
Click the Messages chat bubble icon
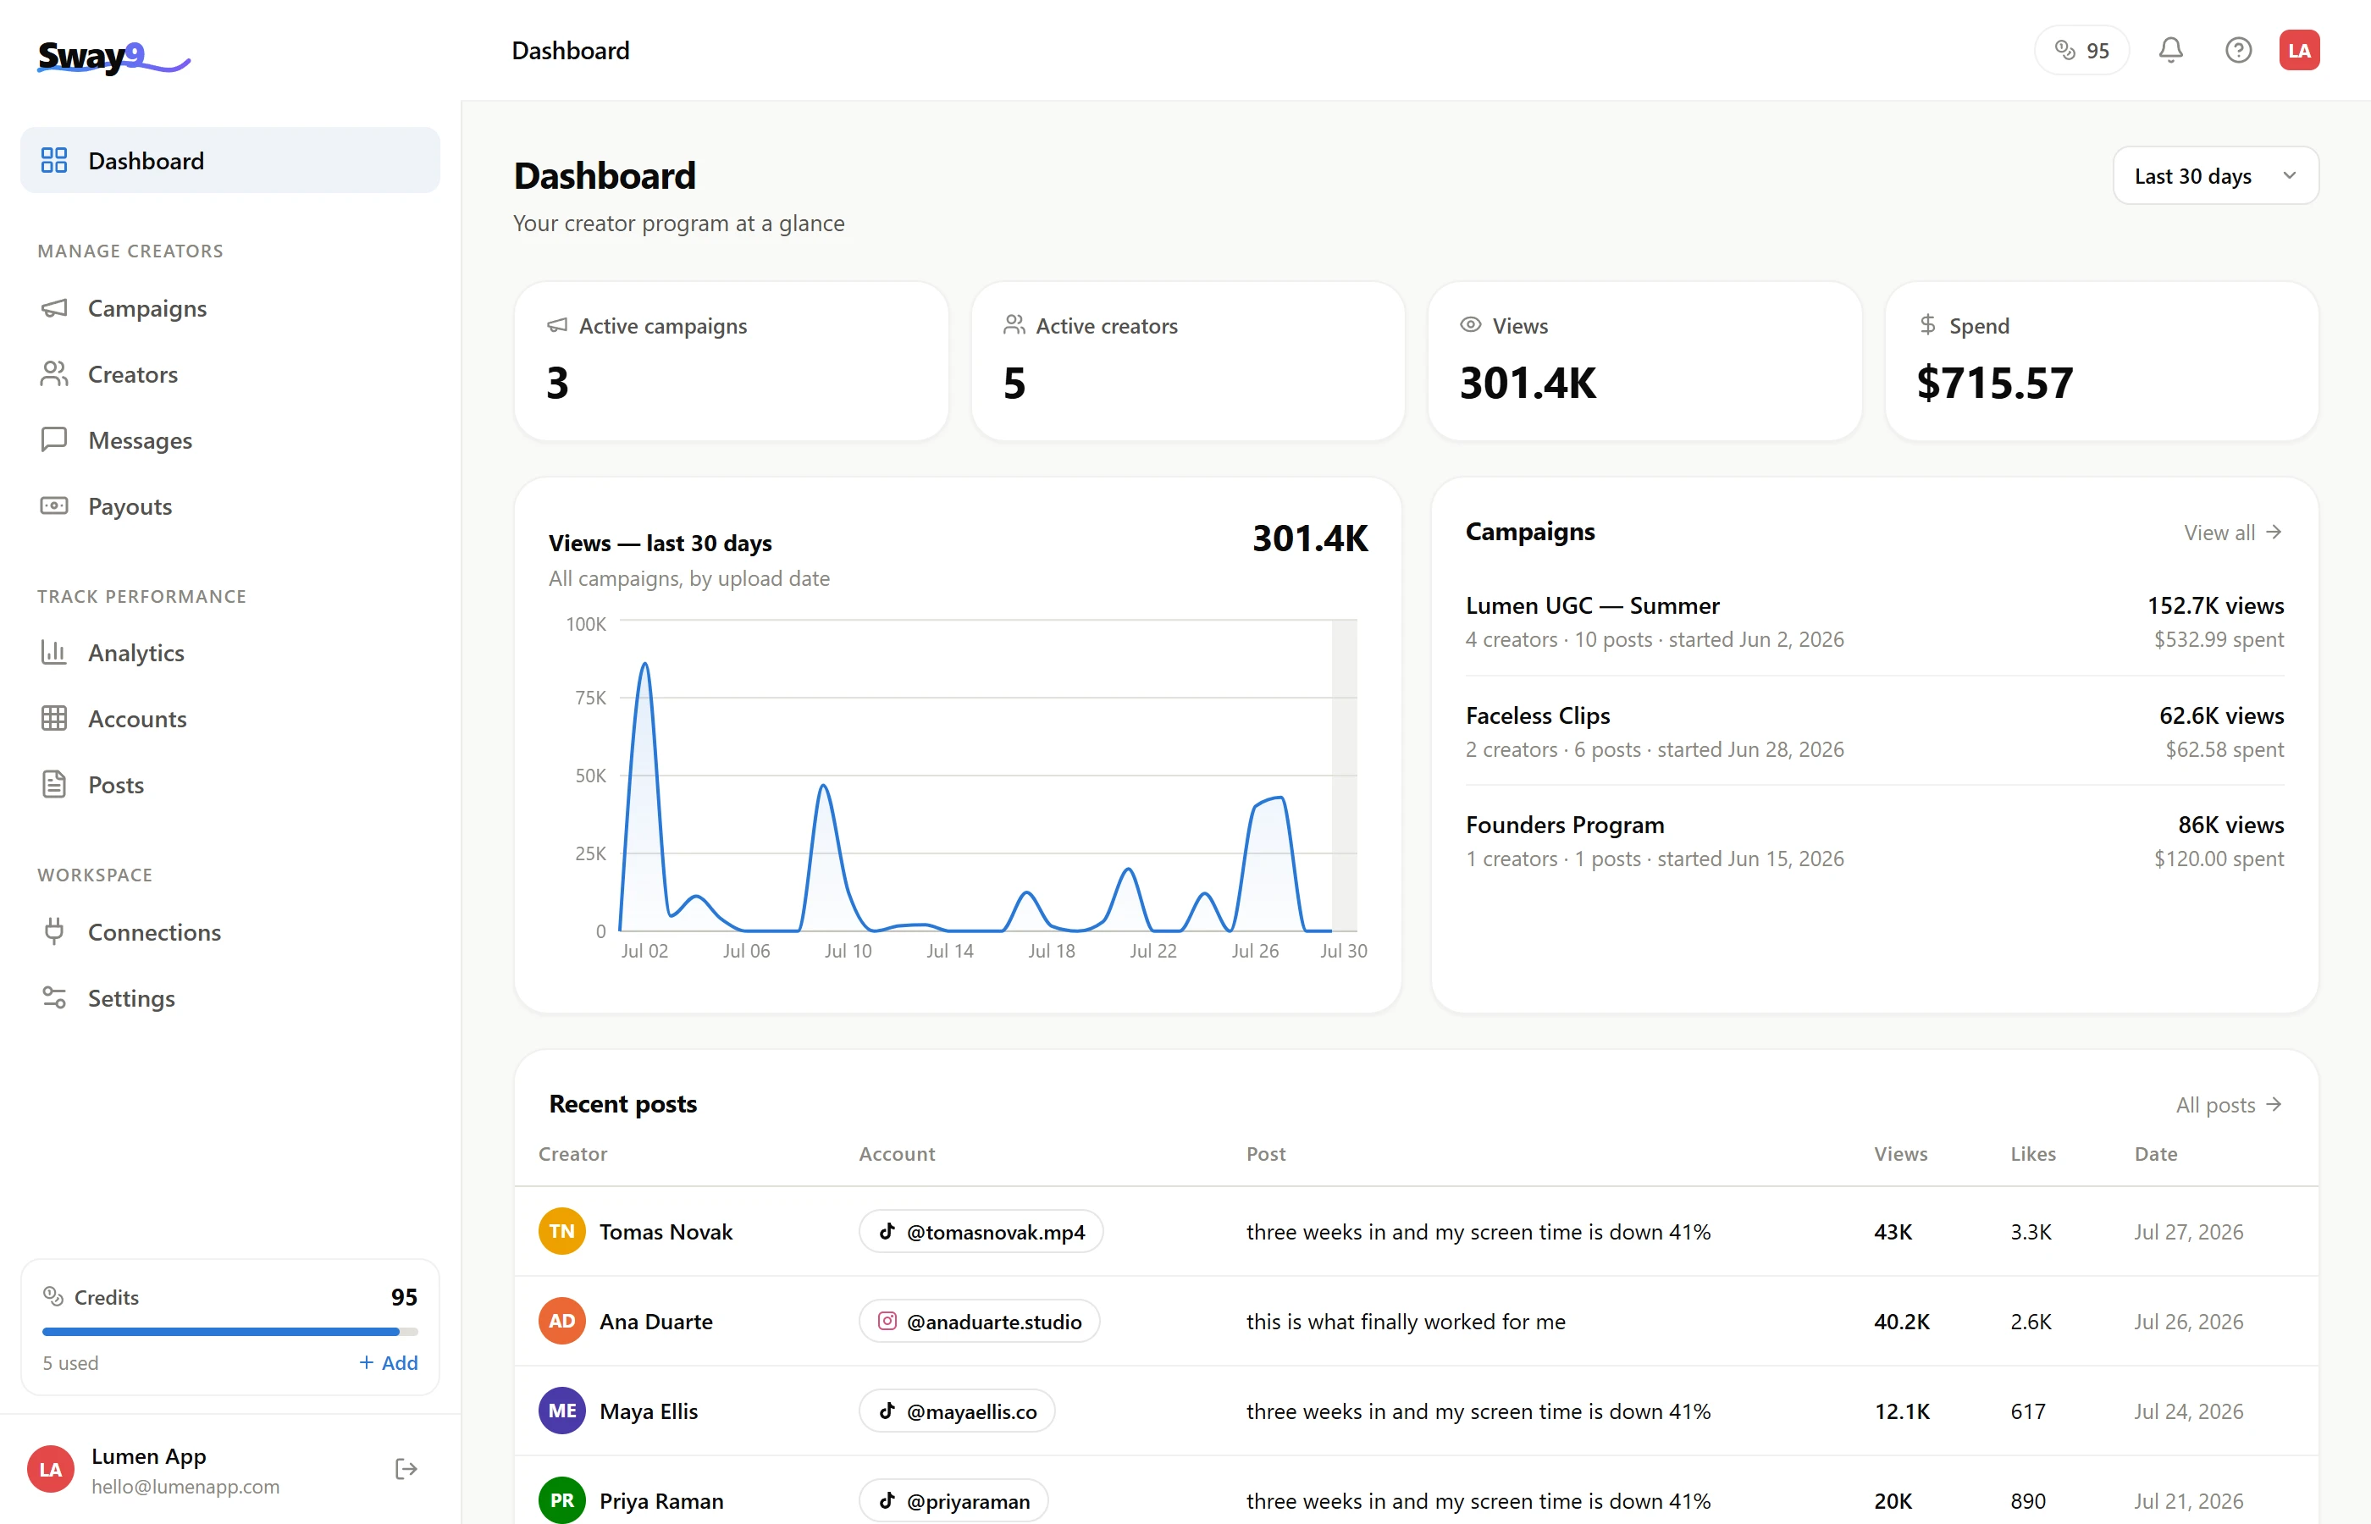pos(54,439)
